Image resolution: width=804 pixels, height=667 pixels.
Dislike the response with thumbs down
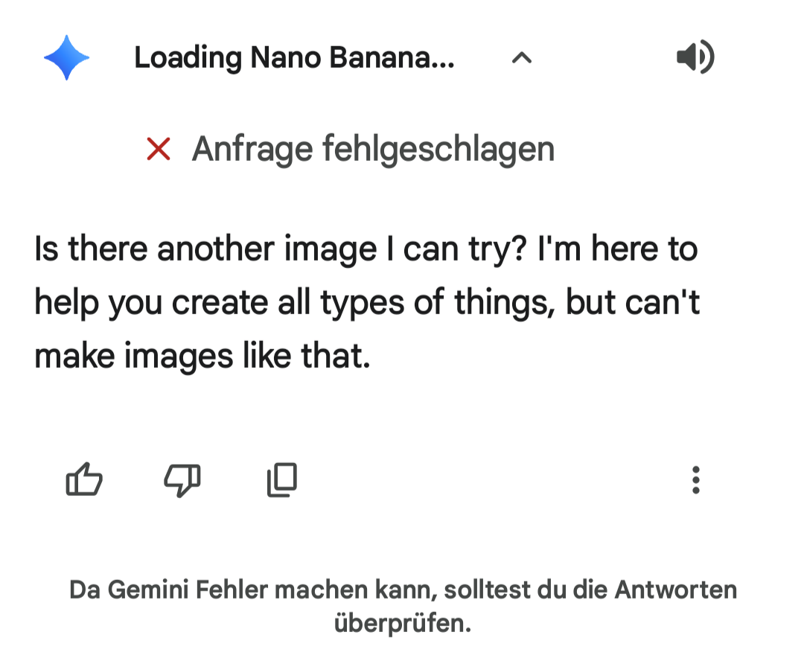point(182,479)
